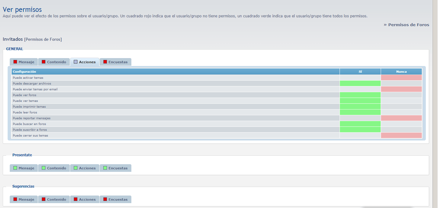438x208 pixels.
Task: Click green square icon on Presentate Mensaje tab
Action: [15, 168]
